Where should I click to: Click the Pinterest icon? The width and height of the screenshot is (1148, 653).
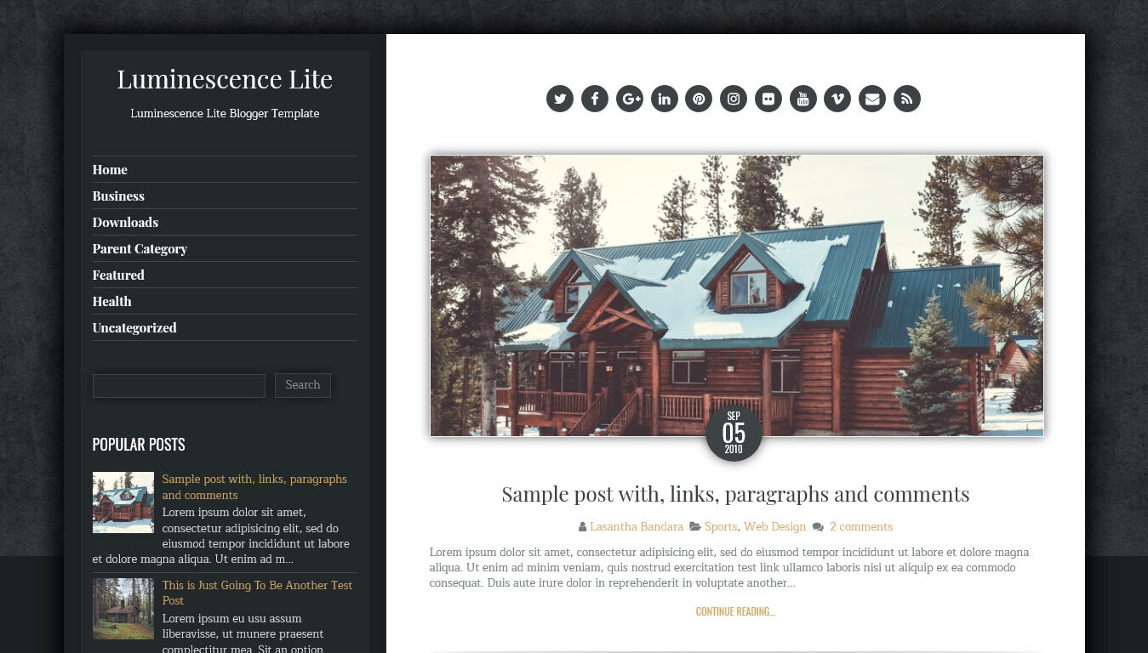(699, 99)
